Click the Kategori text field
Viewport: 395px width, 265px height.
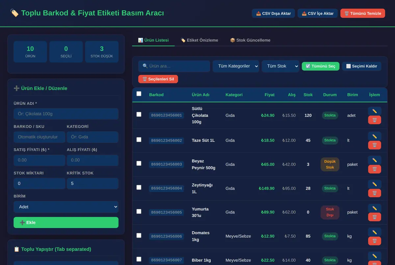[92, 137]
